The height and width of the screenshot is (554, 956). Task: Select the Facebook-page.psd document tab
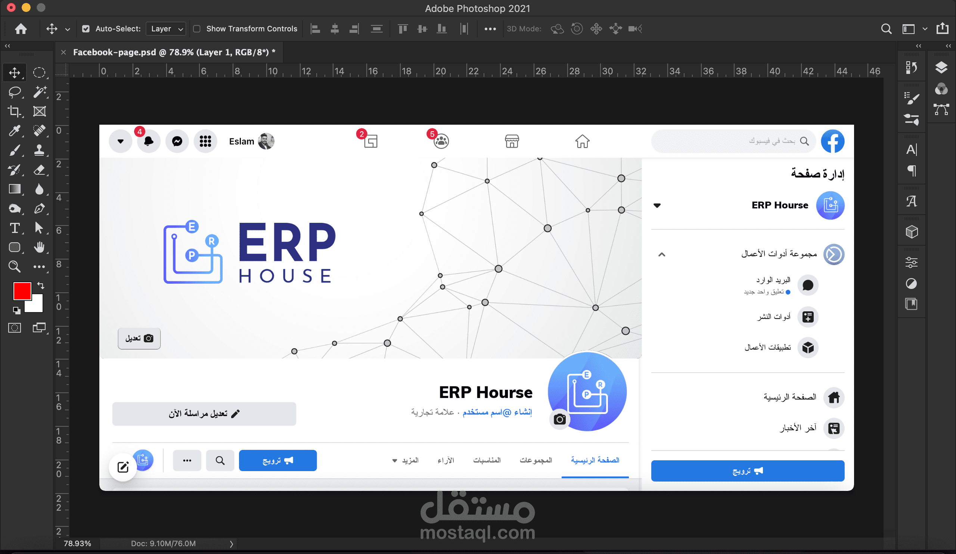pos(174,52)
